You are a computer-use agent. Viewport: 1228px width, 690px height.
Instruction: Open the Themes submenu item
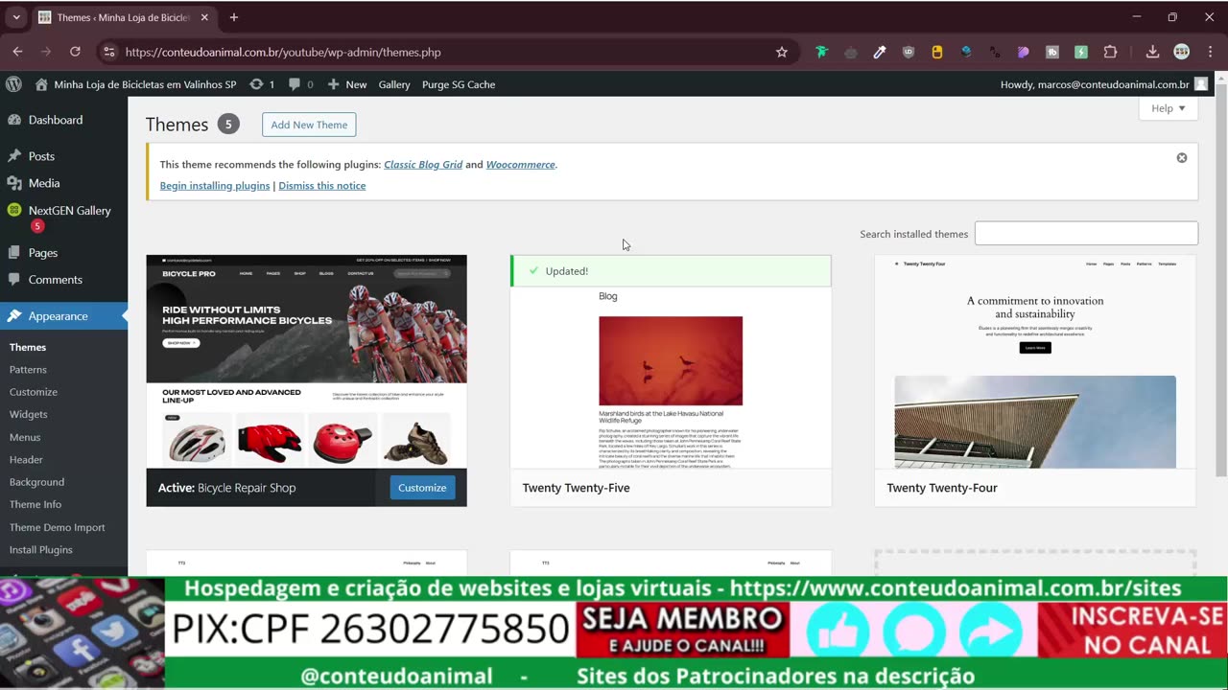[x=28, y=347]
